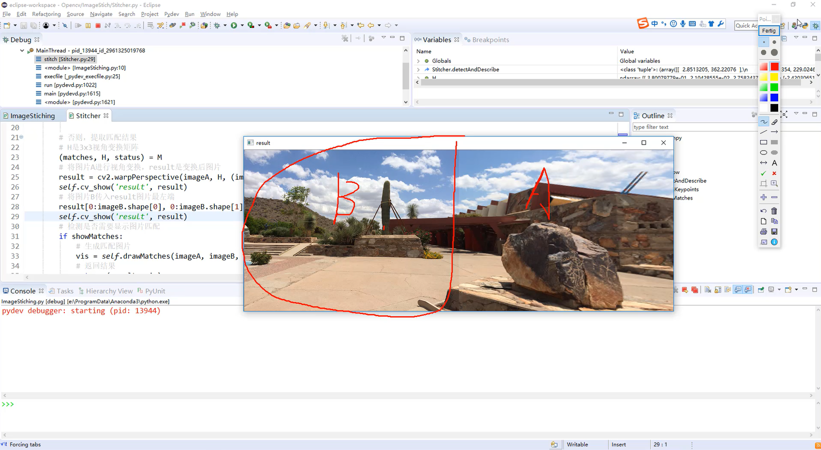821x450 pixels.
Task: Select the smallest pen-size dot
Action: point(764,42)
